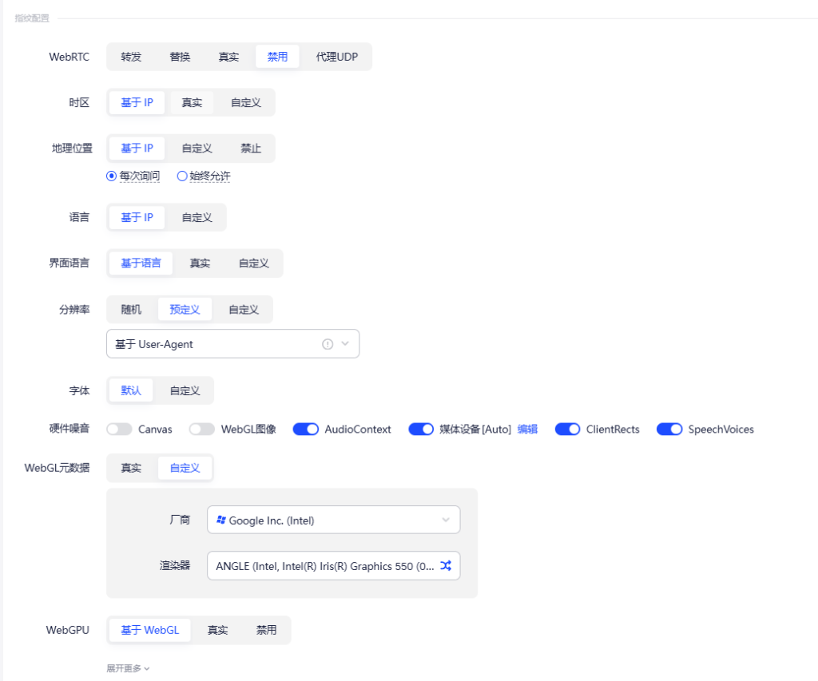The image size is (818, 681).
Task: Click the shuffle icon in renderer field
Action: tap(446, 565)
